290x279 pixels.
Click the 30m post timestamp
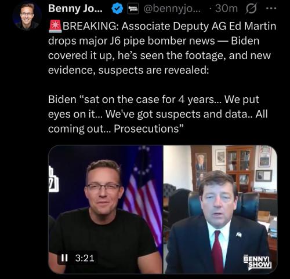coord(226,9)
